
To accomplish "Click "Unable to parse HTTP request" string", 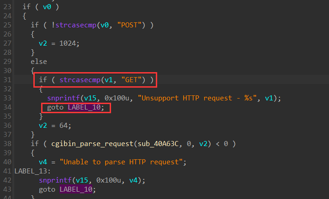I will point(121,162).
